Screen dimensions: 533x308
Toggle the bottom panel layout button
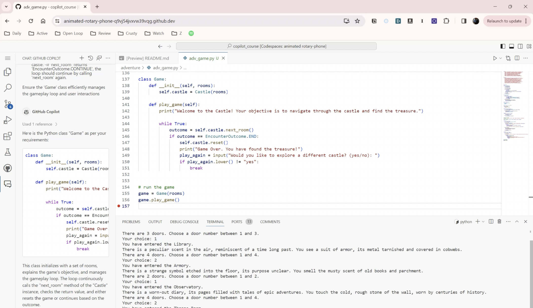click(511, 46)
